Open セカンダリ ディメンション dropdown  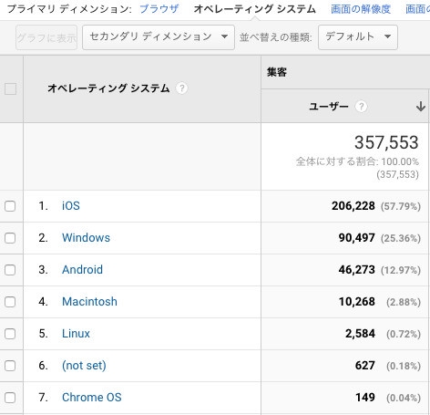point(159,37)
